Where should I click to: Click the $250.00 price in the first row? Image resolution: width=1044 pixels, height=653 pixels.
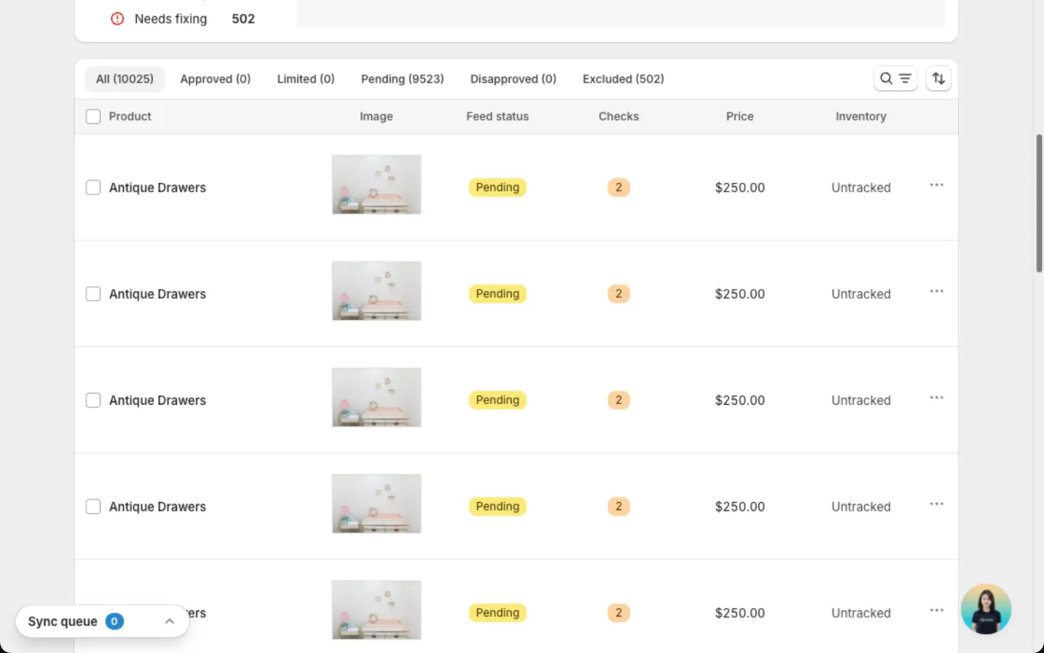point(739,188)
